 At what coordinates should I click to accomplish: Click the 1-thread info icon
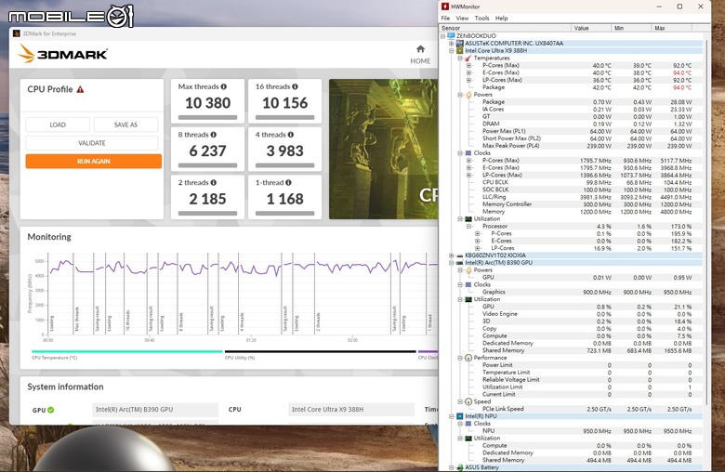coord(288,183)
